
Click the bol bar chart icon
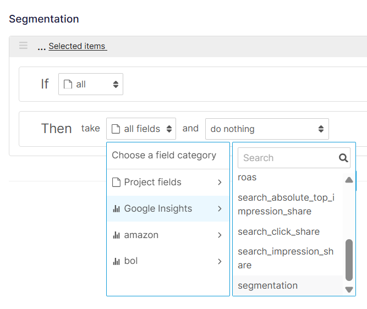point(116,261)
